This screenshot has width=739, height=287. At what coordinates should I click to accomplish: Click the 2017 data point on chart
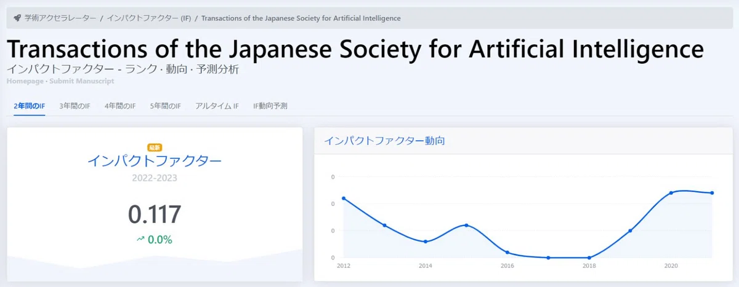pyautogui.click(x=548, y=258)
